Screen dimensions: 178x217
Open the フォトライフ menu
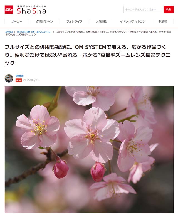75,21
